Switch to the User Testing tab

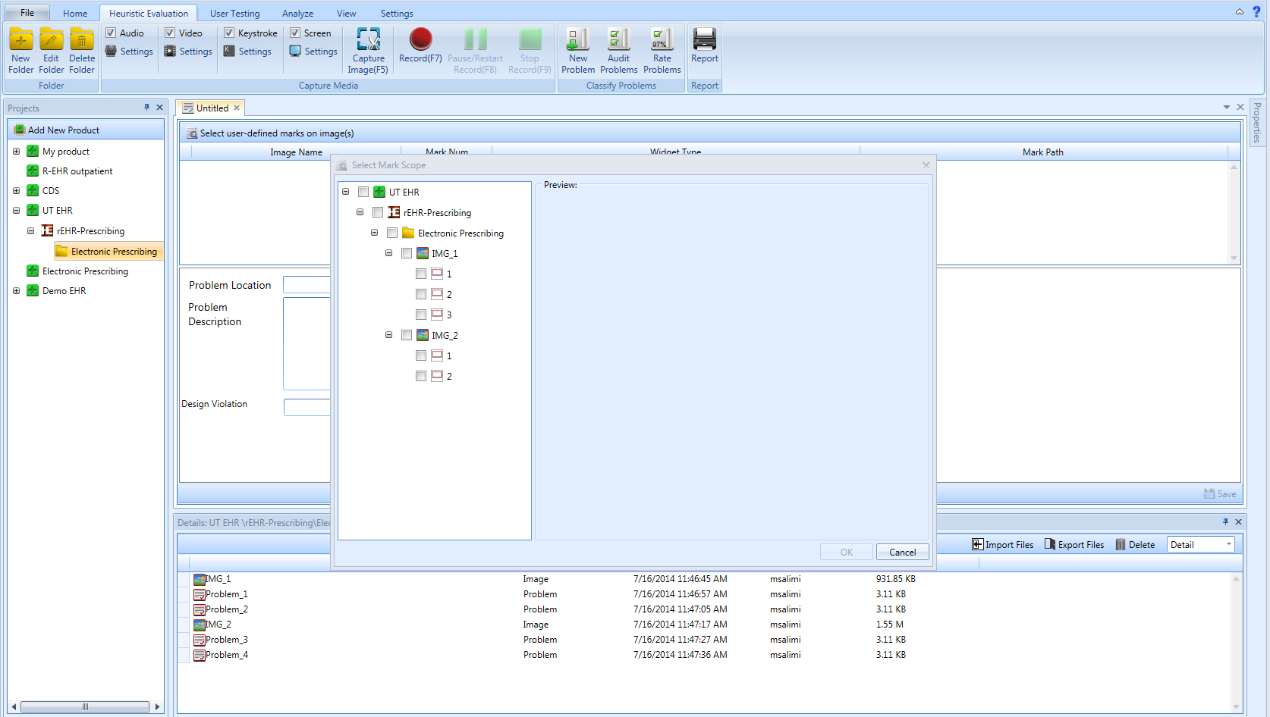tap(234, 14)
